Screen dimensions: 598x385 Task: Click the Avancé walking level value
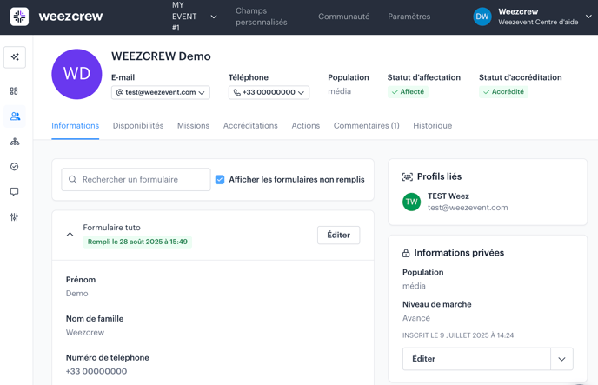point(416,318)
